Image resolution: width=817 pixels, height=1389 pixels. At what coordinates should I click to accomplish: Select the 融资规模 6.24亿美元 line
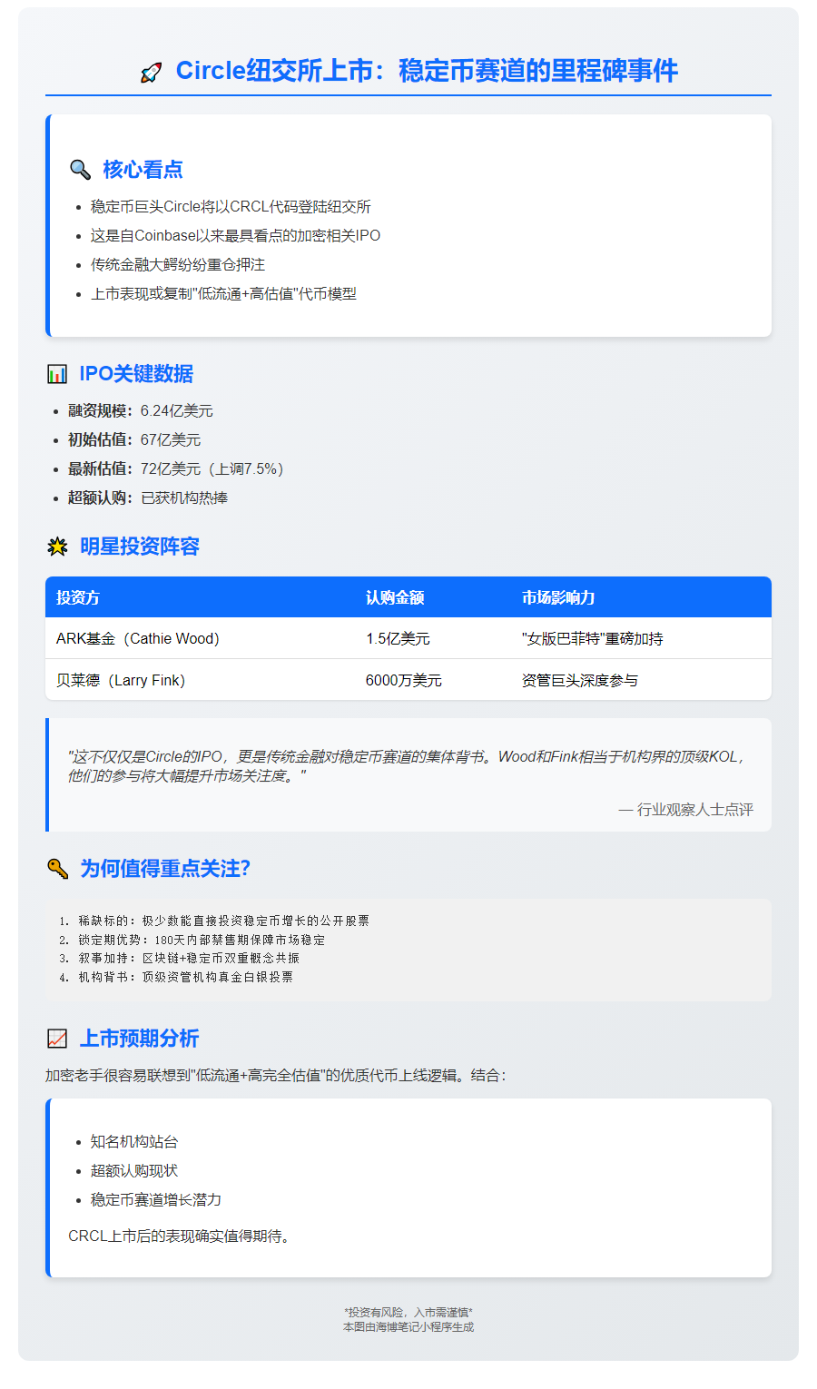(x=141, y=411)
